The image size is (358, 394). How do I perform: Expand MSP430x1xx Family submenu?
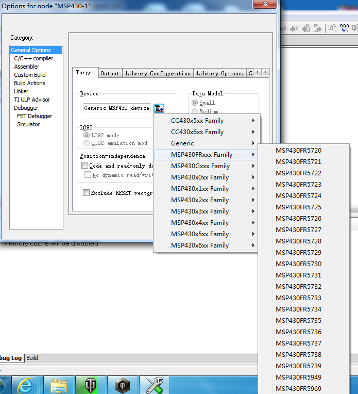[206, 188]
